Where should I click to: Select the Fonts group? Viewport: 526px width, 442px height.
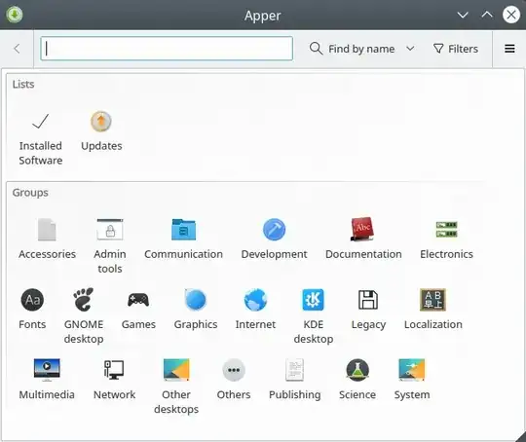(x=32, y=310)
